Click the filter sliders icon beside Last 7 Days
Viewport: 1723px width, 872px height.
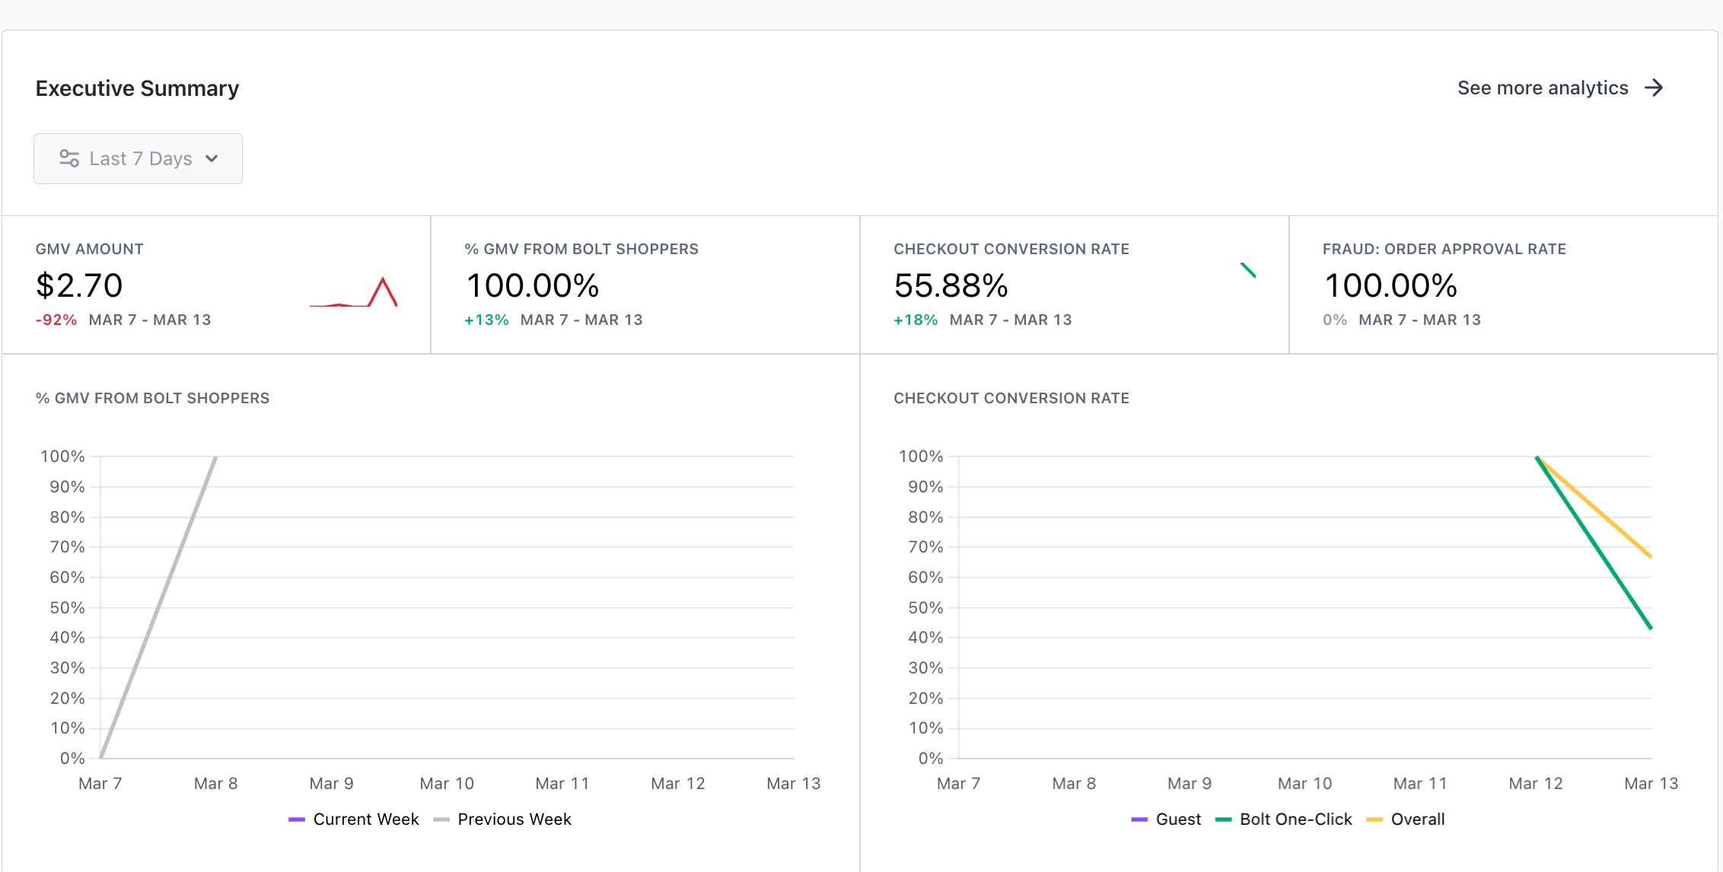coord(69,158)
